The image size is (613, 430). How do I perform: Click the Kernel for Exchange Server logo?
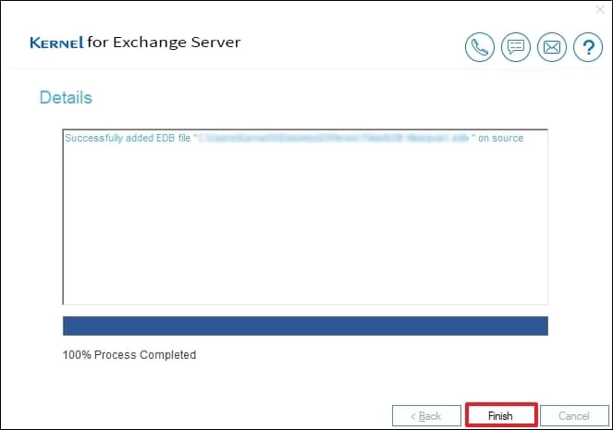click(135, 43)
